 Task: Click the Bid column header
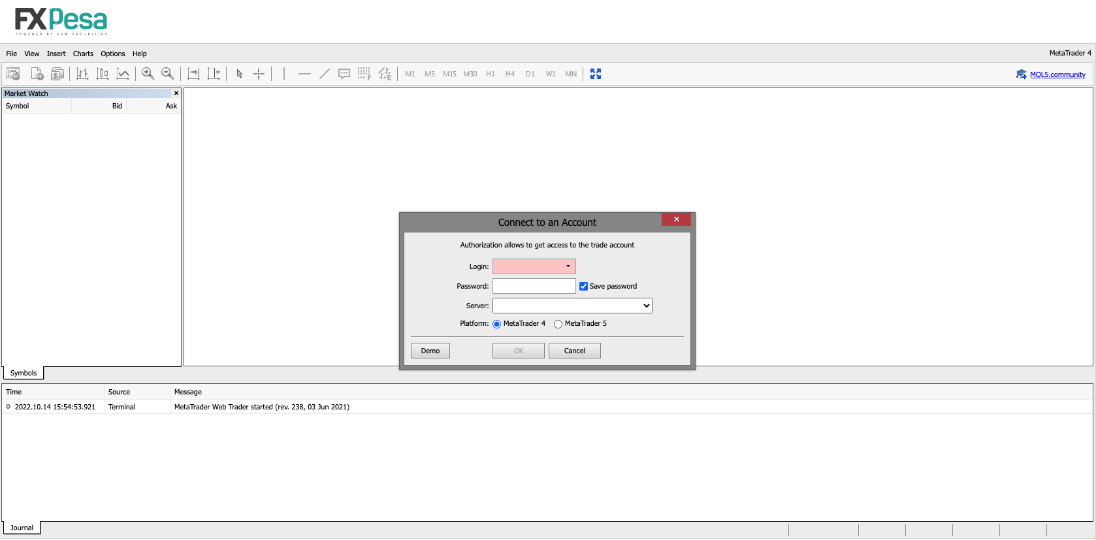click(99, 106)
